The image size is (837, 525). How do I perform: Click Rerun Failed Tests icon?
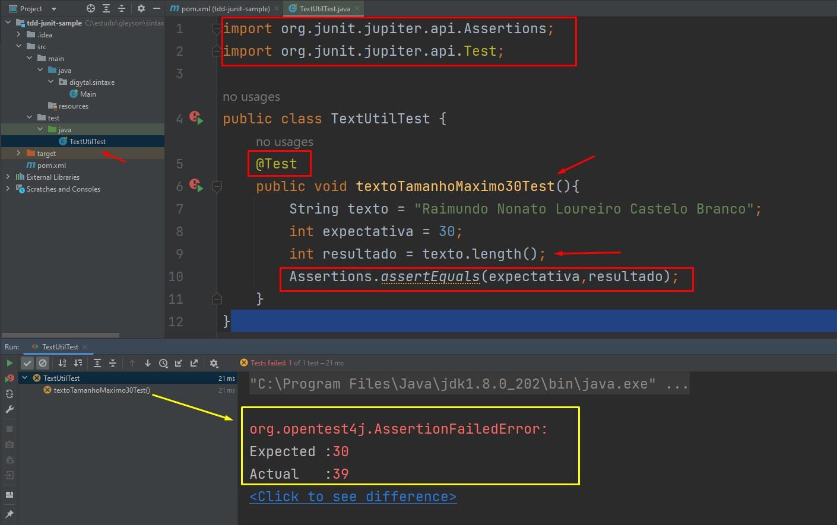pyautogui.click(x=9, y=378)
